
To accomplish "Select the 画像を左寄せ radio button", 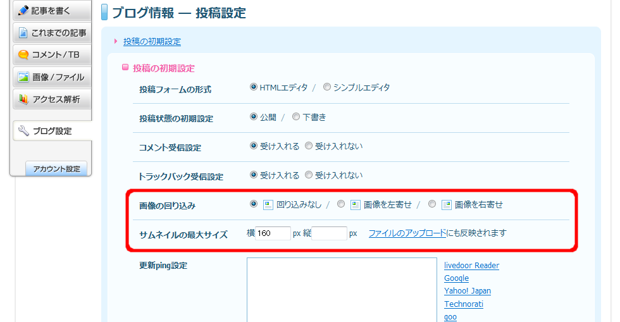I will [340, 204].
